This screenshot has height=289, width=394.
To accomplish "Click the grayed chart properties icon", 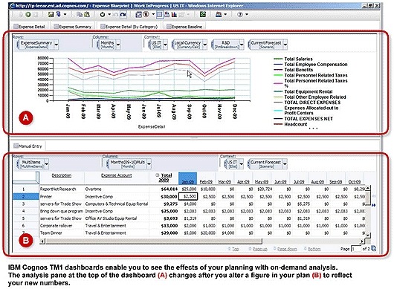I will click(181, 15).
